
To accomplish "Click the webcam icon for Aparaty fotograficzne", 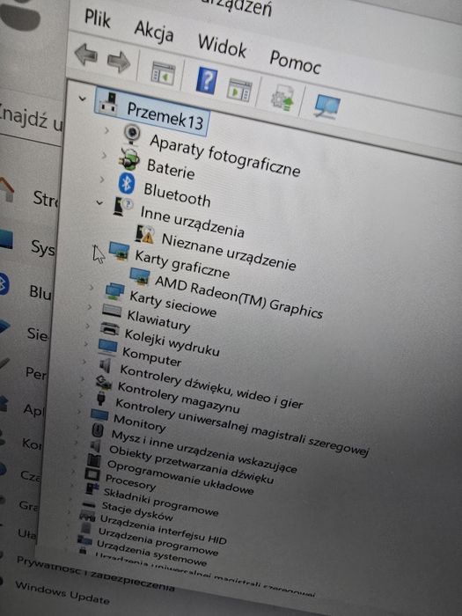I will coord(132,134).
